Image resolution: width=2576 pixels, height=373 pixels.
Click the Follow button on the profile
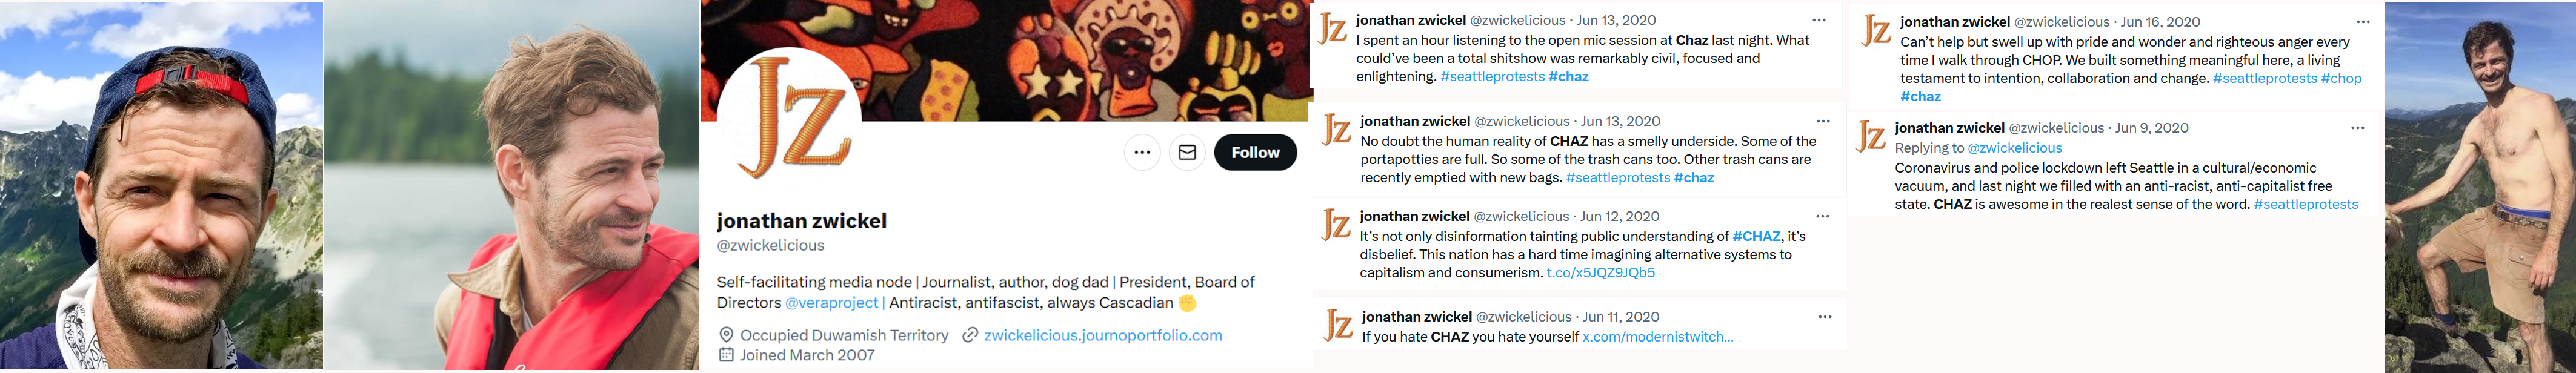pos(1255,152)
